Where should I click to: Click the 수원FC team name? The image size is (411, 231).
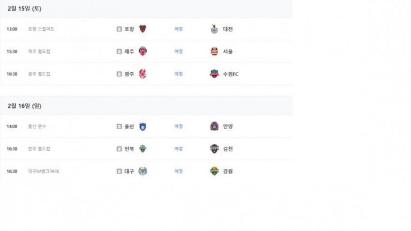[x=231, y=74]
